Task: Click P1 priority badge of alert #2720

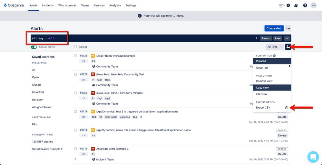Action: tap(93, 93)
